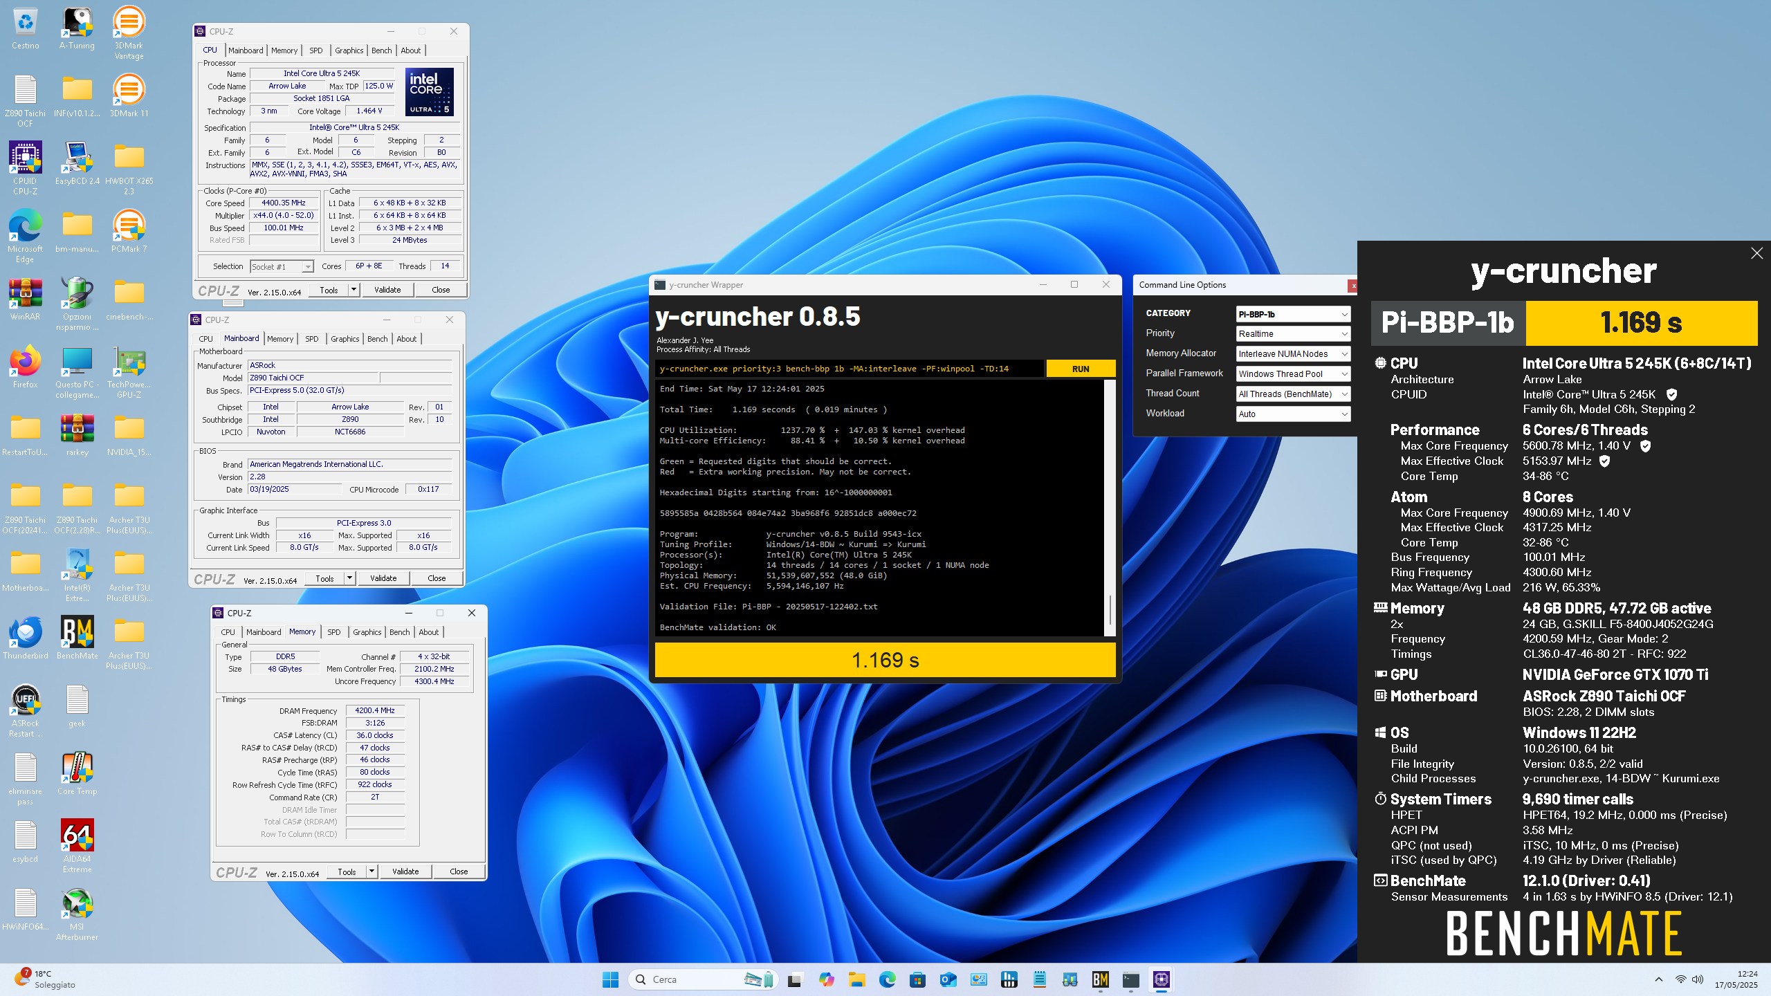Switch to Mainboard tab in top CPU-Z window

click(246, 50)
